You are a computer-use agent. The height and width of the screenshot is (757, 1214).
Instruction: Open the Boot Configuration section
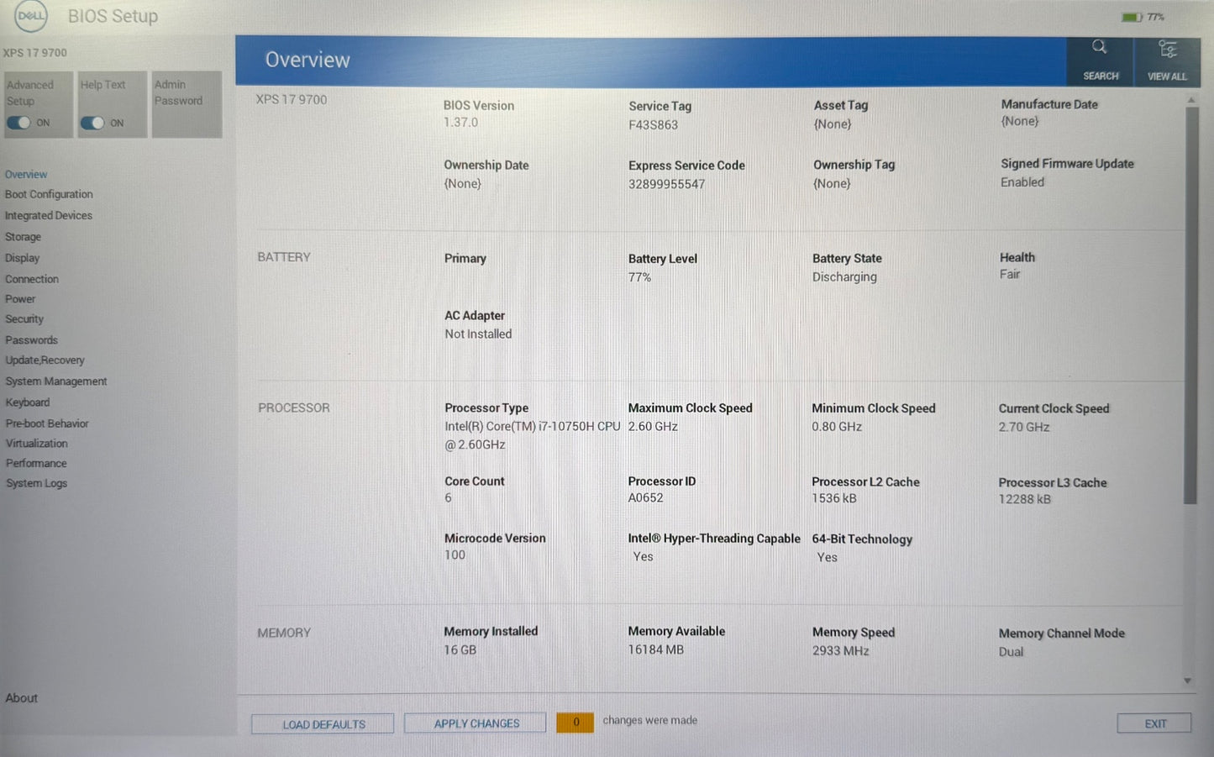49,194
